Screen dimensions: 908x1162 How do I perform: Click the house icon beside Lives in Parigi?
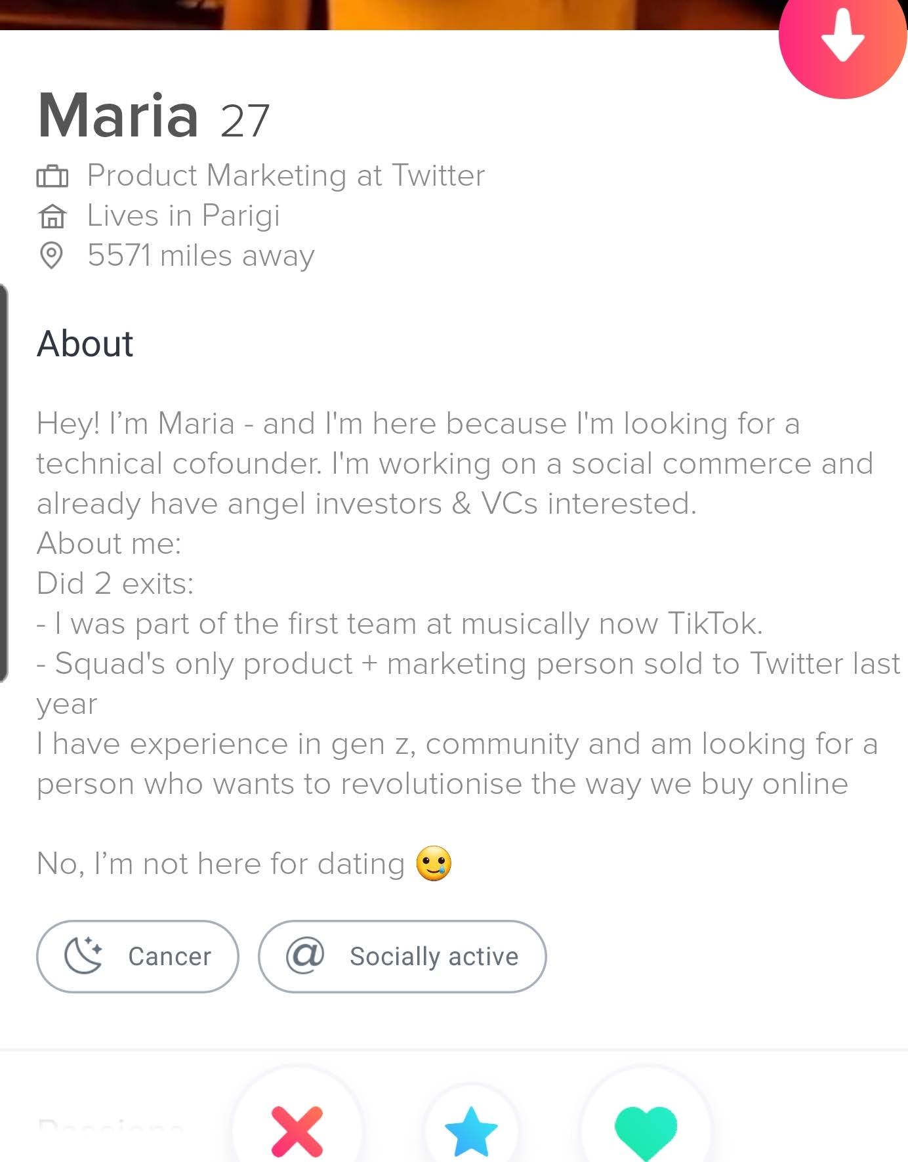pyautogui.click(x=52, y=216)
